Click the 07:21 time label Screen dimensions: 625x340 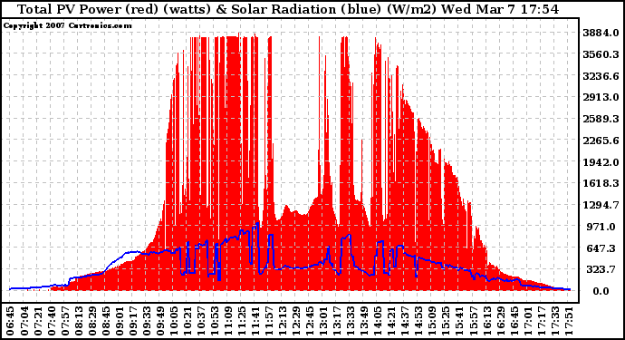tap(37, 321)
